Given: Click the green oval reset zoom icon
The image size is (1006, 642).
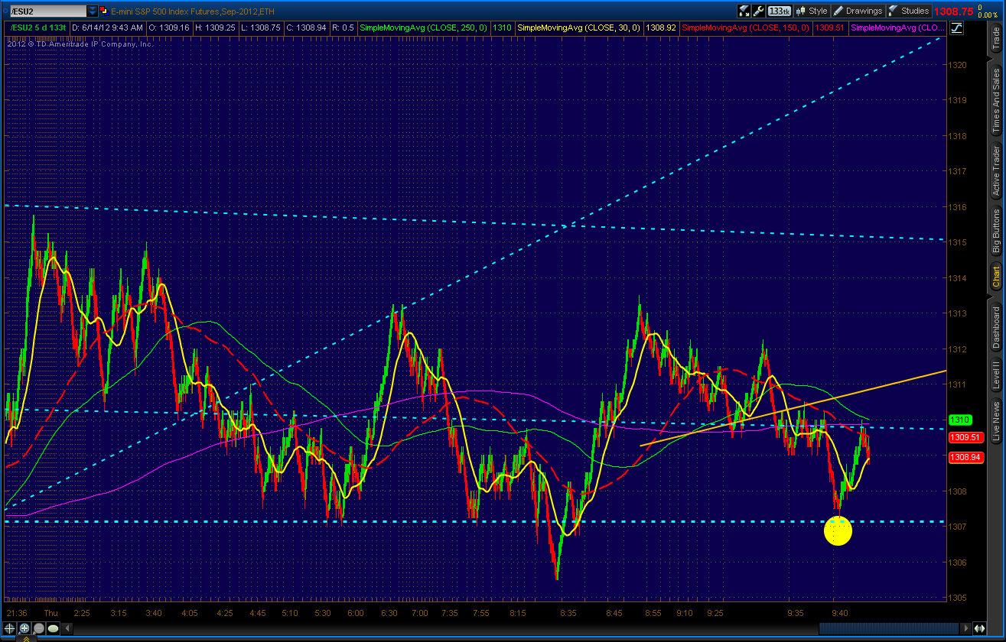Looking at the screenshot, I should point(53,629).
